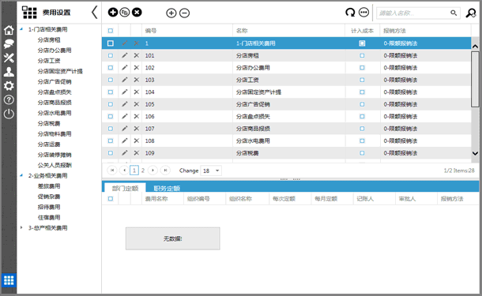Go to page 2 link

(143, 170)
